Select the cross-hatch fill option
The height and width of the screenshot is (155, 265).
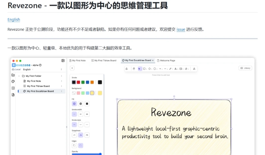tap(81, 104)
